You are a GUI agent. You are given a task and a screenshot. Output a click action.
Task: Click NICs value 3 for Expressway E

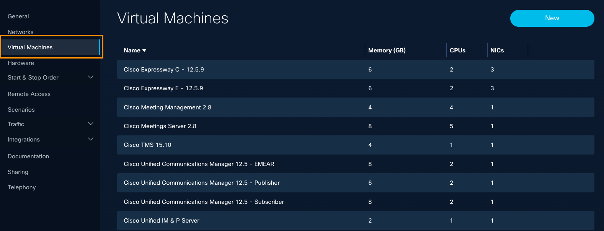[492, 88]
